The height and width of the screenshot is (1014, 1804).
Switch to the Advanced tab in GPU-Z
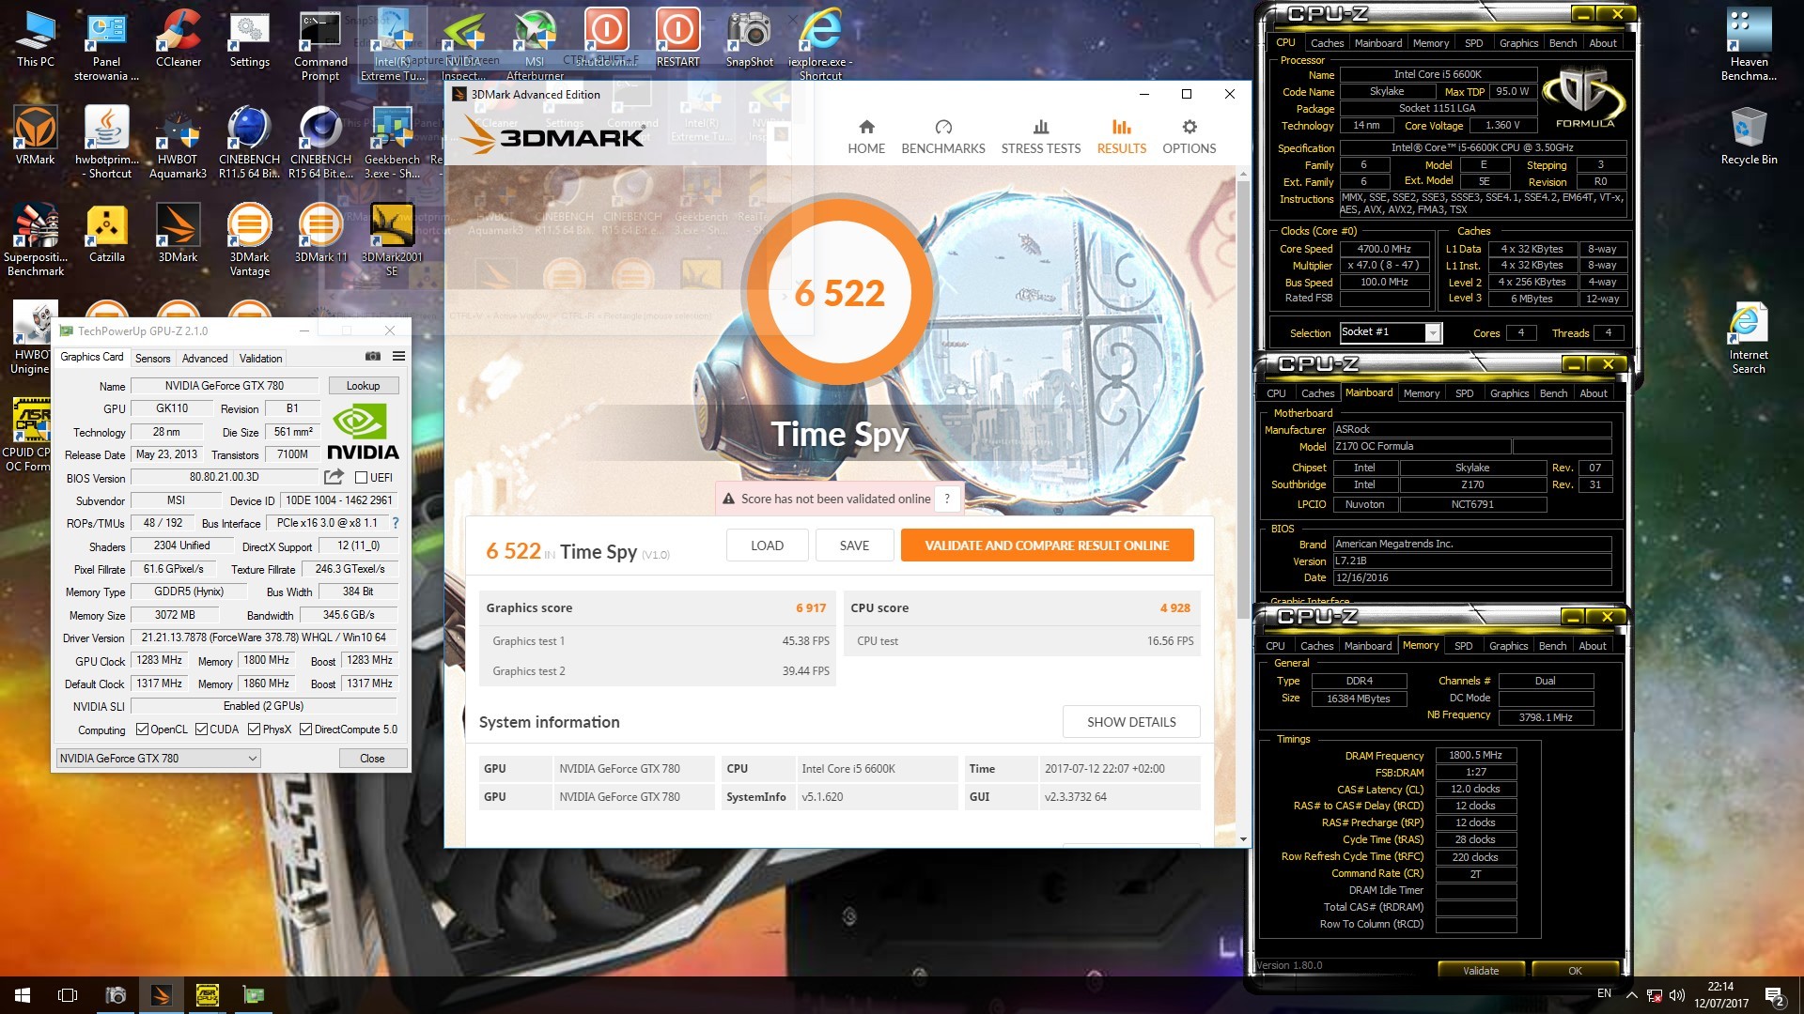click(205, 358)
